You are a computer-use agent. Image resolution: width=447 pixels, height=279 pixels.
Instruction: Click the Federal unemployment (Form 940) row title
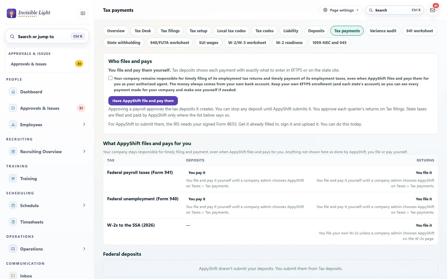click(143, 199)
